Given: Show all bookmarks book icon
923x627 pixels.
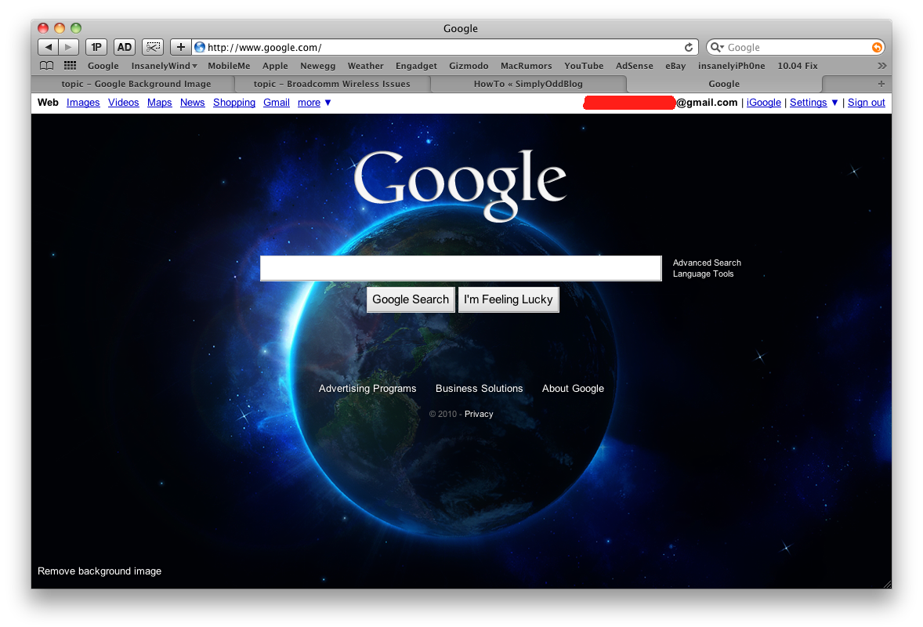Looking at the screenshot, I should point(46,65).
